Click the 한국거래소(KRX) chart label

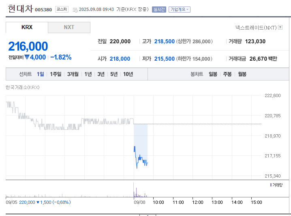tap(23, 87)
